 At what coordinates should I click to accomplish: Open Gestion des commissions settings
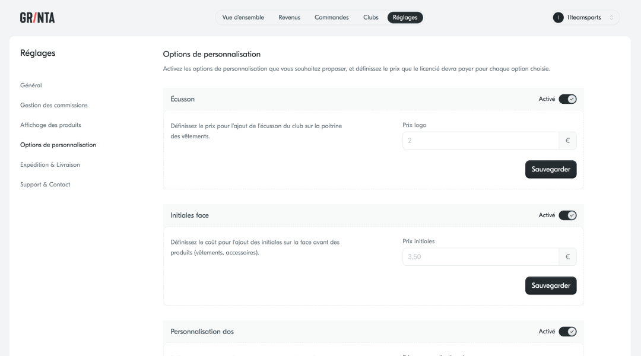point(53,105)
